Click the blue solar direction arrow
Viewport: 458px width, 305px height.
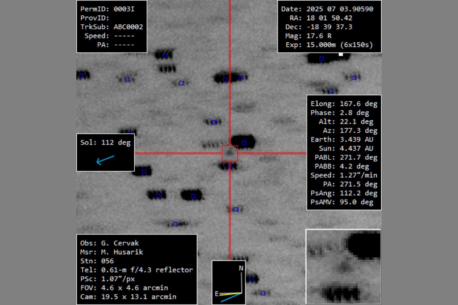coord(105,160)
